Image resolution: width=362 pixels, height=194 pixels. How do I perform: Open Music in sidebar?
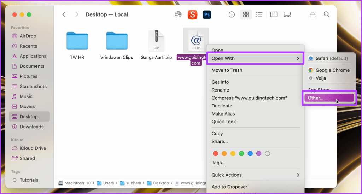tap(29, 96)
